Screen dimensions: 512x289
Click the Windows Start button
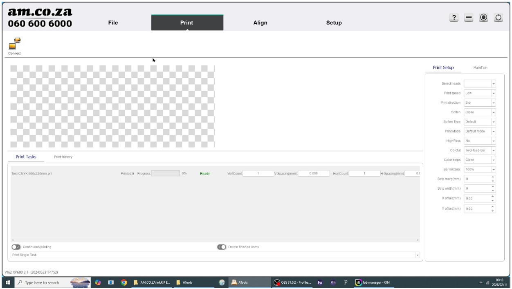tap(7, 282)
